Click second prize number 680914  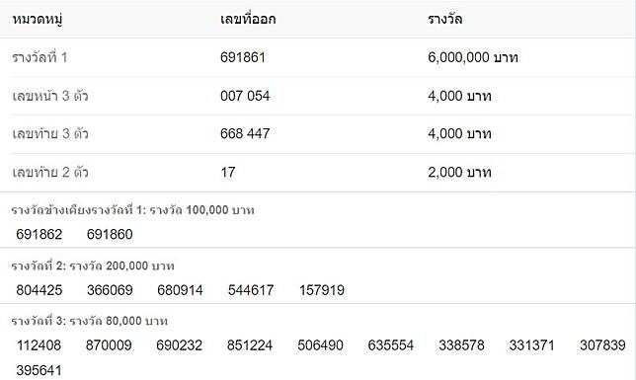coord(180,290)
